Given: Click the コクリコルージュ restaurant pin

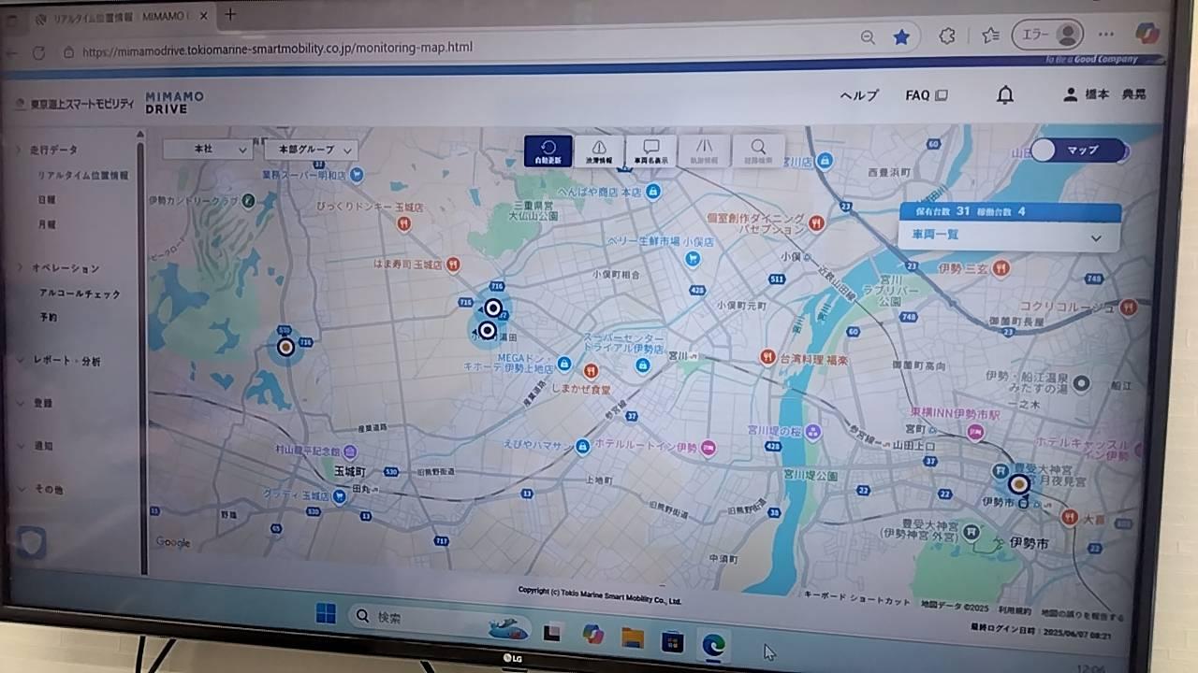Looking at the screenshot, I should coord(1131,306).
